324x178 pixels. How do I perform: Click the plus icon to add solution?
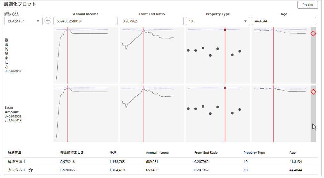pyautogui.click(x=48, y=20)
